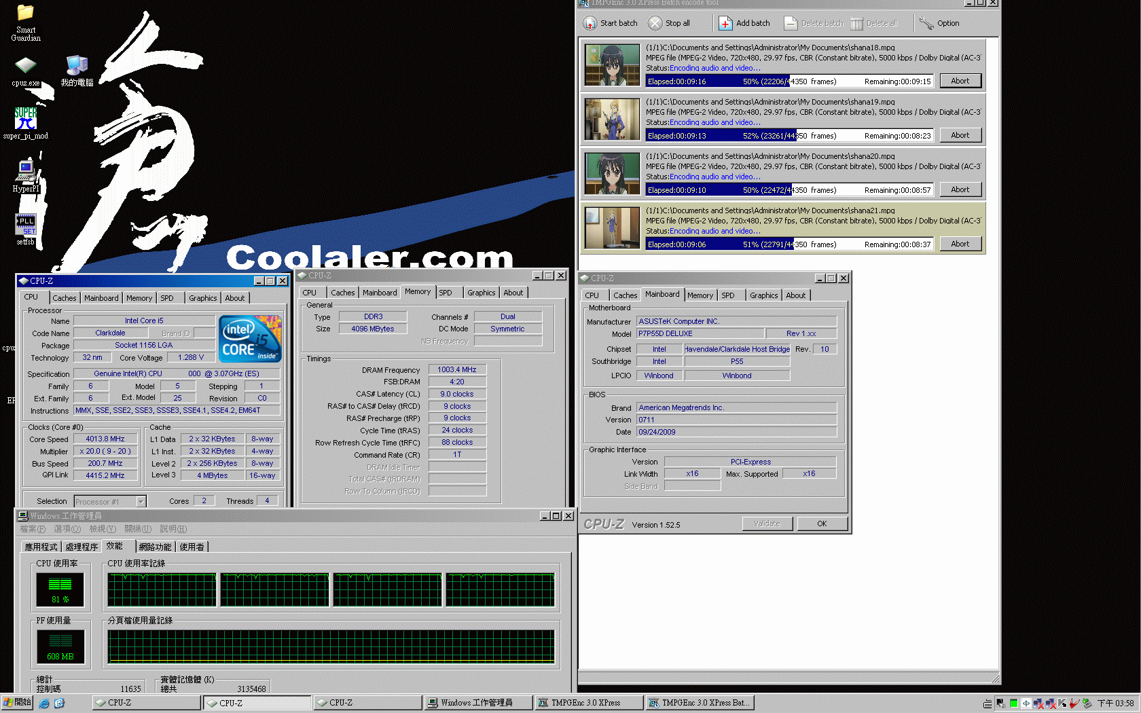The height and width of the screenshot is (713, 1141).
Task: Click Delete batch in TMPGEnc toolbar
Action: click(813, 23)
